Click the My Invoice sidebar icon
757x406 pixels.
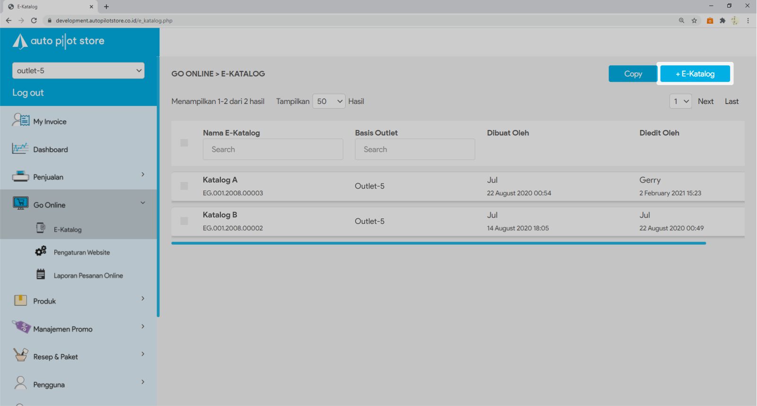(20, 121)
